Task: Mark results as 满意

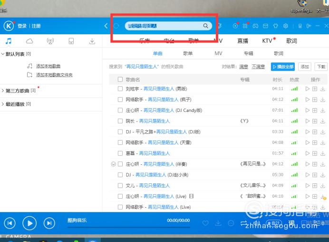Action: (x=243, y=67)
